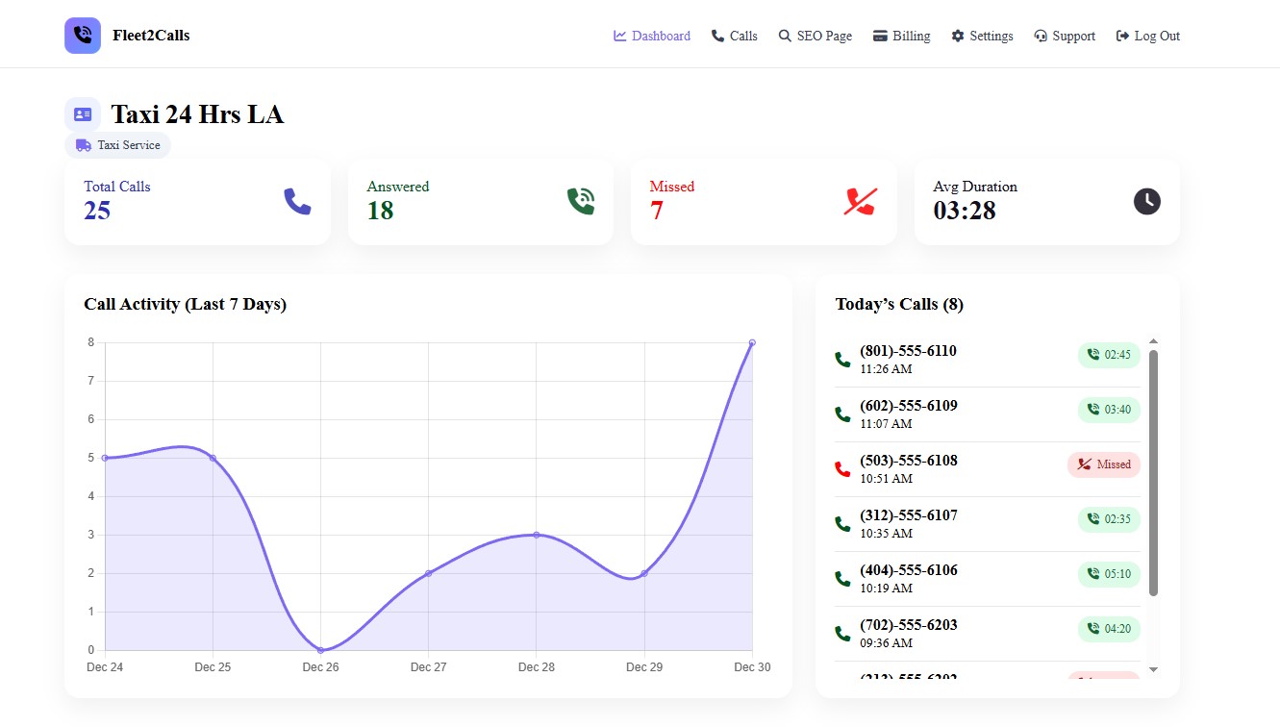The height and width of the screenshot is (727, 1280).
Task: Click the Fleet2Calls purple phone logo
Action: [x=82, y=34]
